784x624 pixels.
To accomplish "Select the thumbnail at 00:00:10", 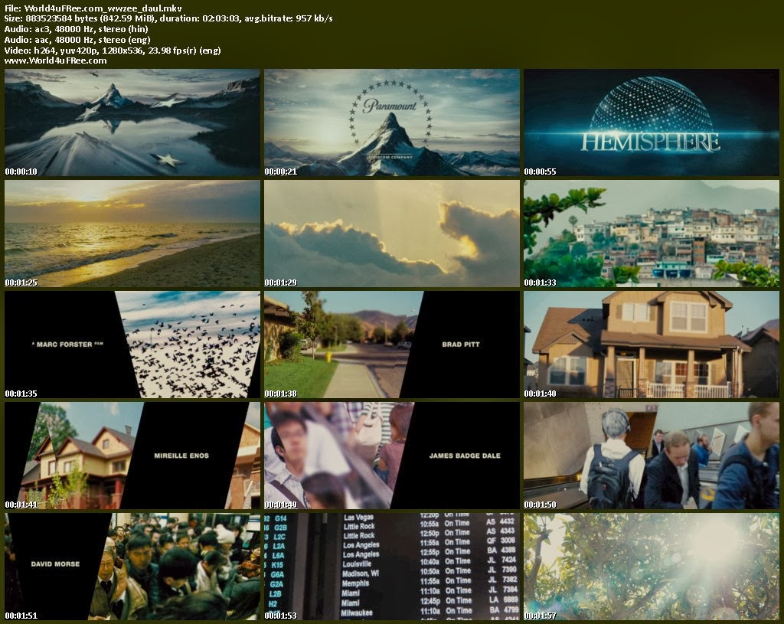I will click(132, 123).
